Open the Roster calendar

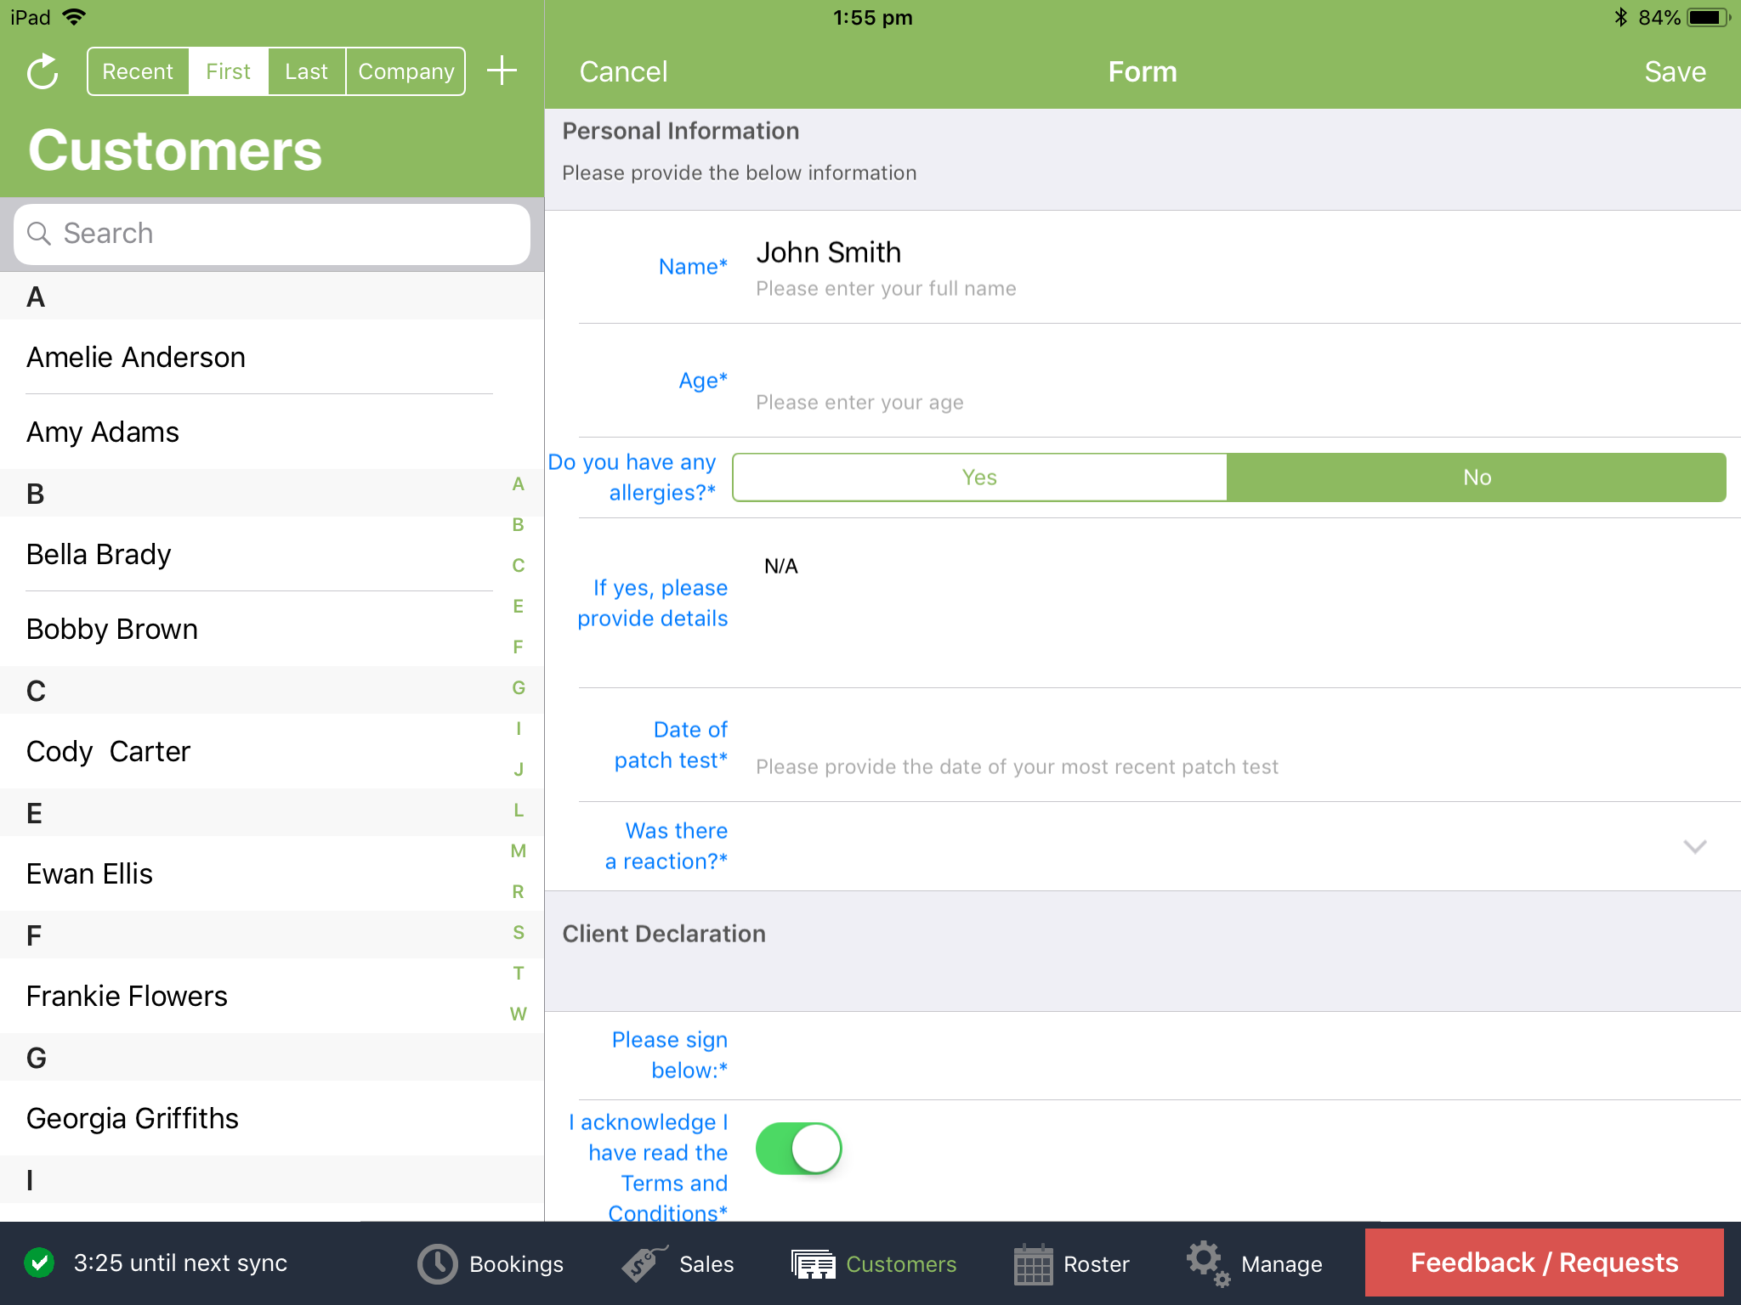coord(1071,1263)
